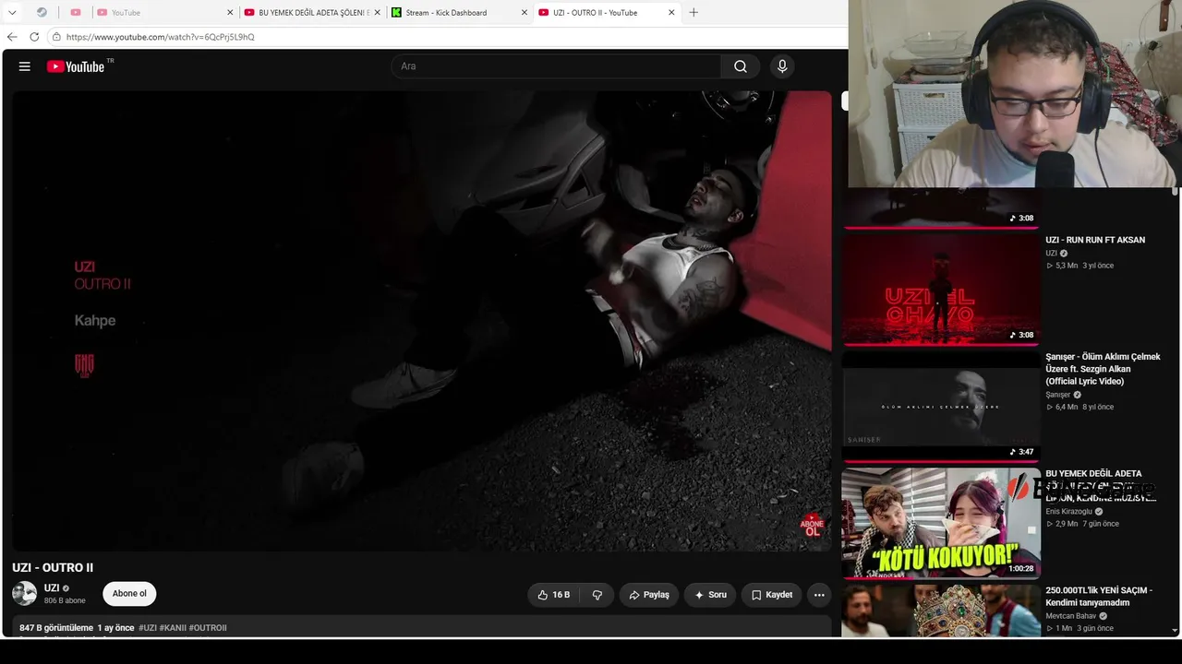The image size is (1182, 664).
Task: Share video using Paylaş button
Action: coord(649,595)
